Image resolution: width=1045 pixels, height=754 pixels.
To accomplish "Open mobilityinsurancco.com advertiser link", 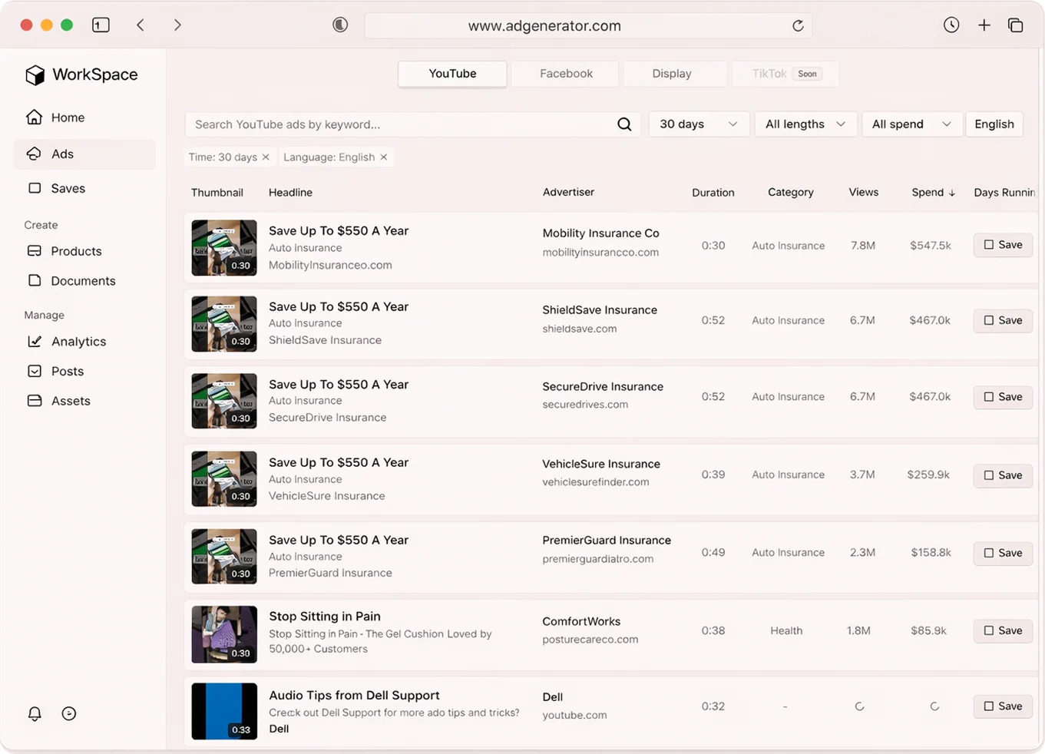I will (x=600, y=253).
